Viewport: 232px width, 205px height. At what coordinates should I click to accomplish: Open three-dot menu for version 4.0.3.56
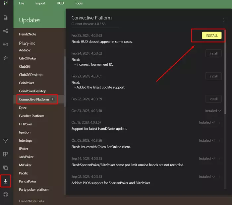pyautogui.click(x=219, y=140)
